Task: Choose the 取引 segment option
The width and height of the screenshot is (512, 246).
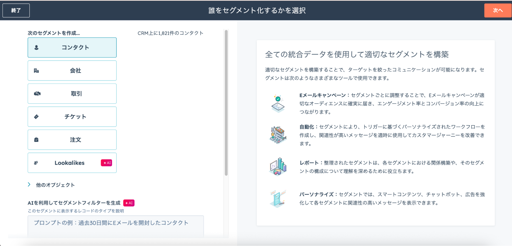Action: pos(76,94)
